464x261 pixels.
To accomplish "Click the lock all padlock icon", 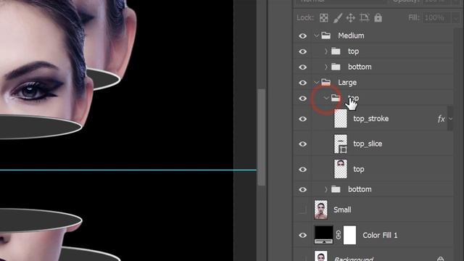I will click(378, 17).
